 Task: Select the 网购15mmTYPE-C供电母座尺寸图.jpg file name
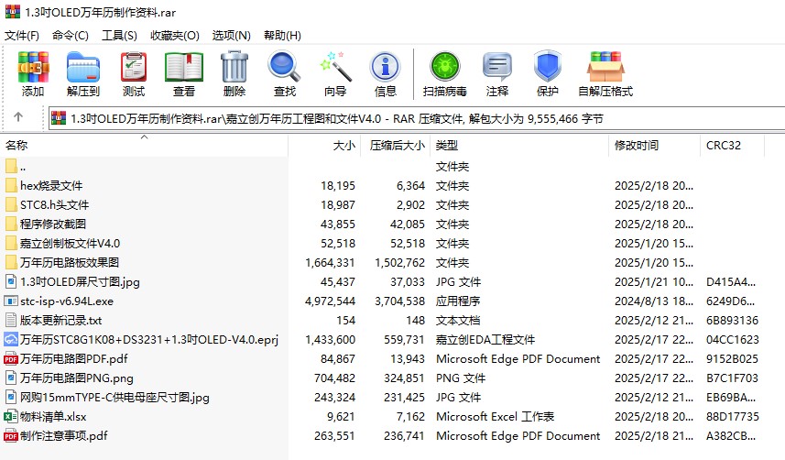[114, 398]
